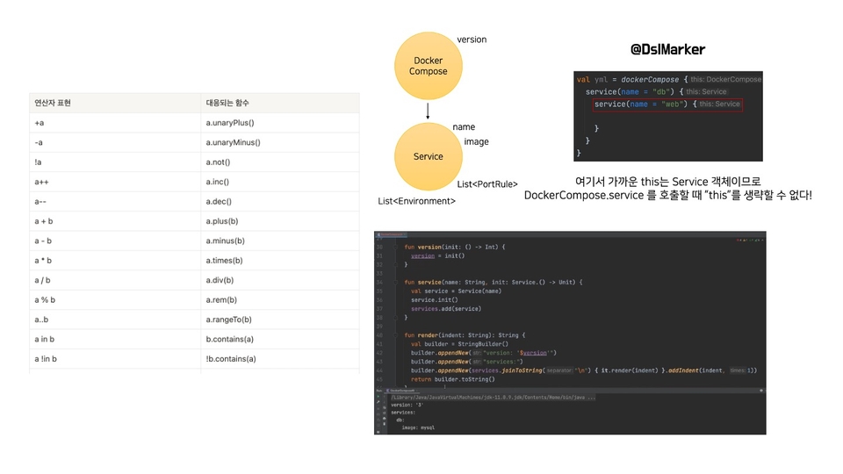The width and height of the screenshot is (843, 474).
Task: Click the arrow between Docker Compose and Service
Action: coord(428,111)
